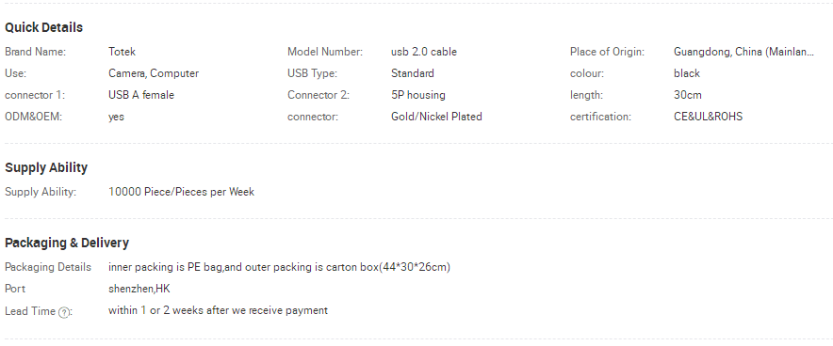Click the Supply Ability section heading

click(46, 167)
